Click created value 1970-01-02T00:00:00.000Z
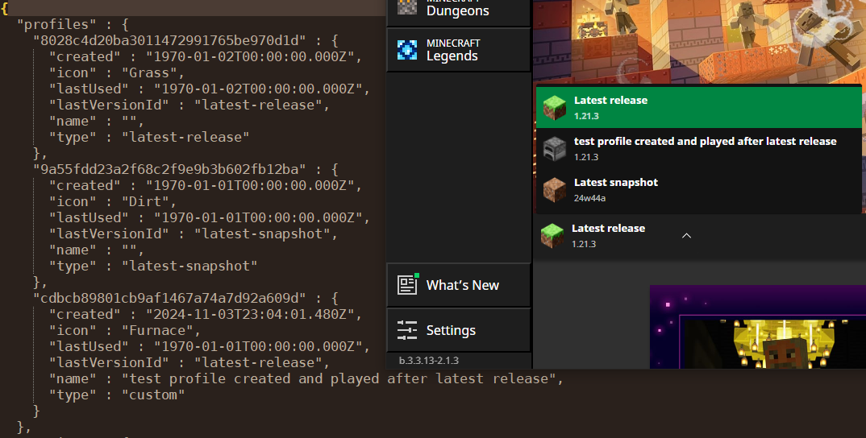The image size is (866, 438). point(250,57)
